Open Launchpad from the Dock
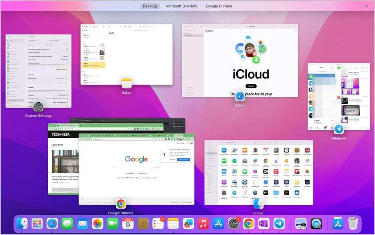This screenshot has width=375, height=235. 37,224
